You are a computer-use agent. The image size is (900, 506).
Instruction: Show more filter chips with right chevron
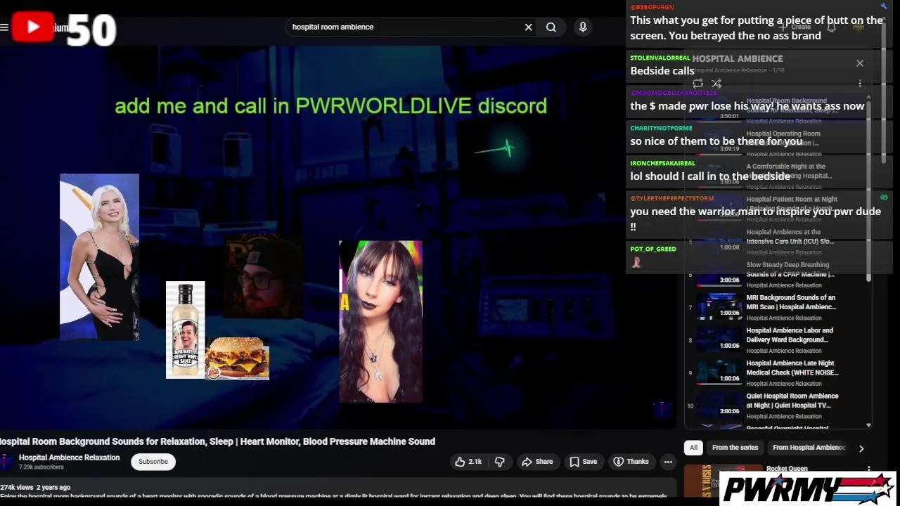(861, 448)
